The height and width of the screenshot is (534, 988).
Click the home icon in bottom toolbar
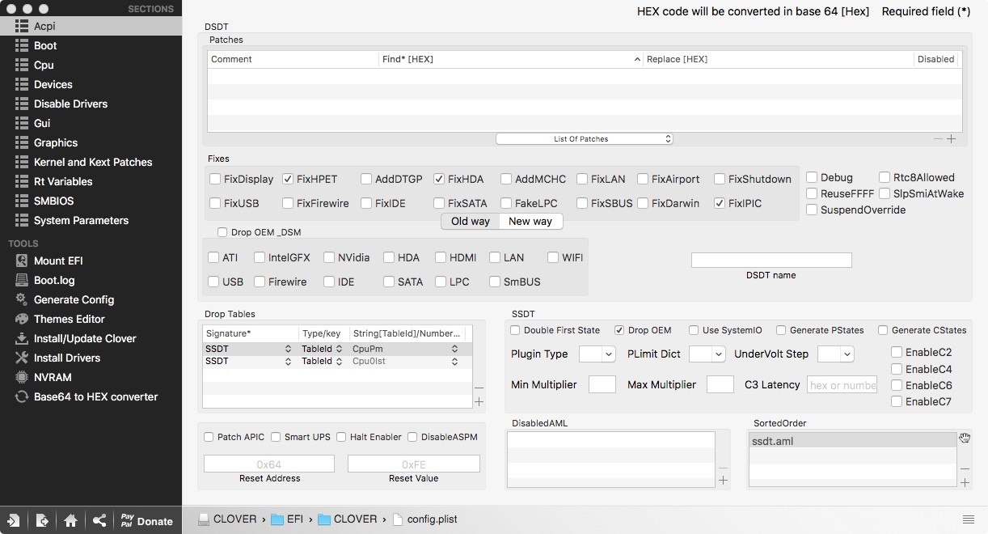[70, 520]
